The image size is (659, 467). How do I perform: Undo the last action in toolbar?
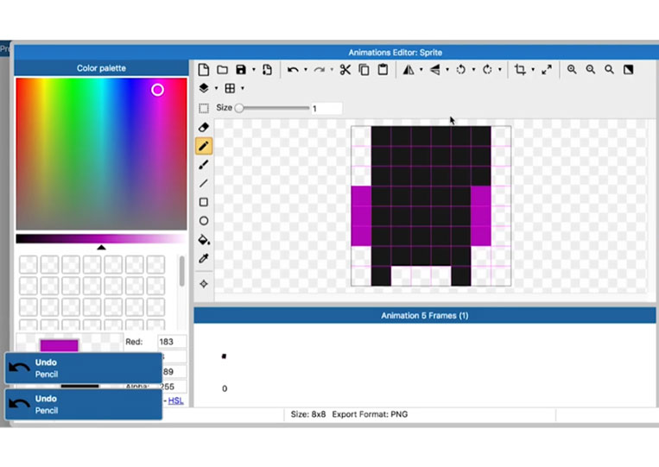point(293,70)
